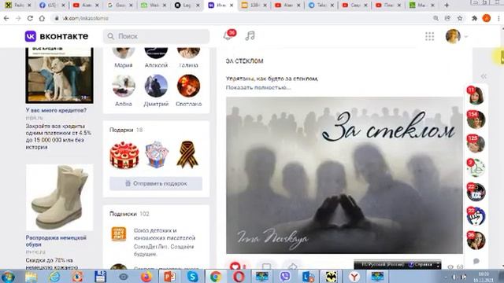
Task: Open the speech bubble messages icon in sidebar
Action: click(476, 261)
